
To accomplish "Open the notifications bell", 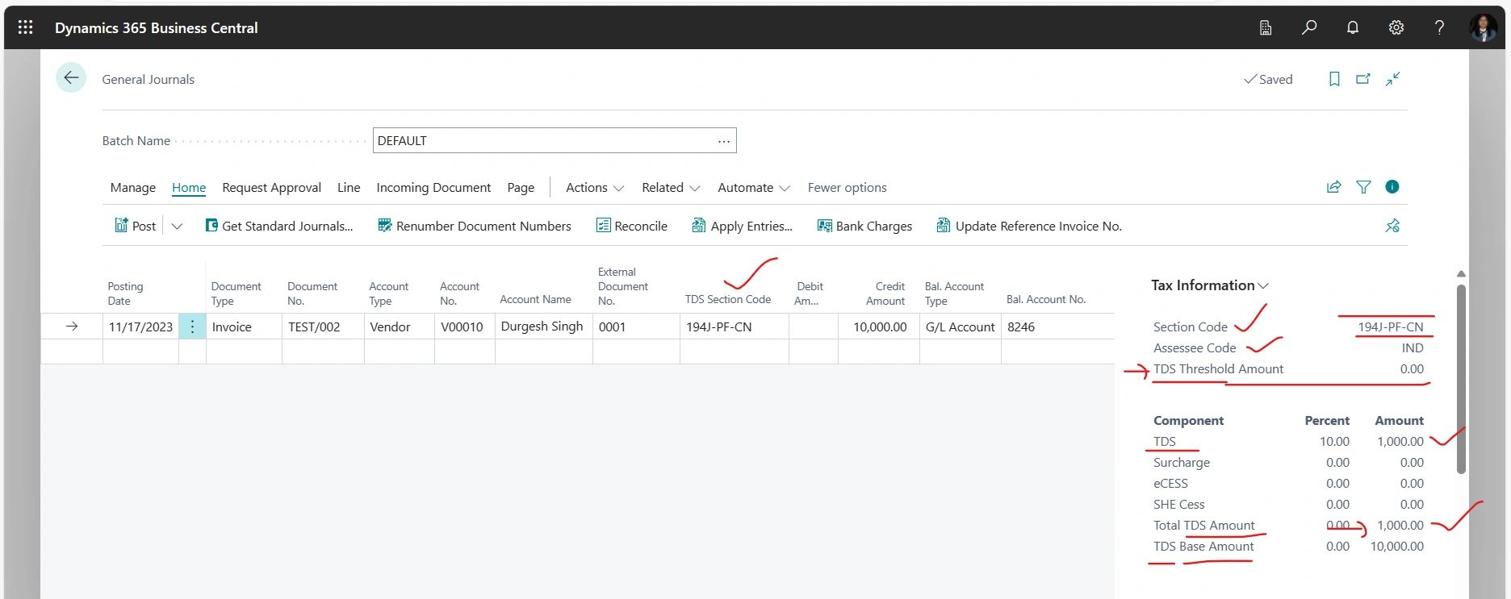I will point(1353,27).
